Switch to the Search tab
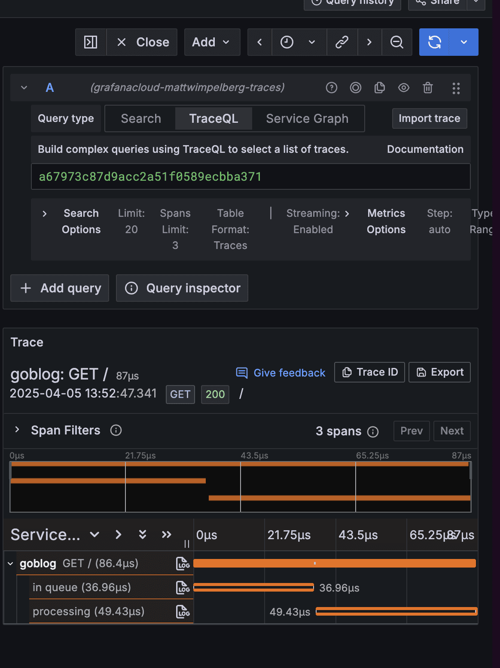 [140, 118]
